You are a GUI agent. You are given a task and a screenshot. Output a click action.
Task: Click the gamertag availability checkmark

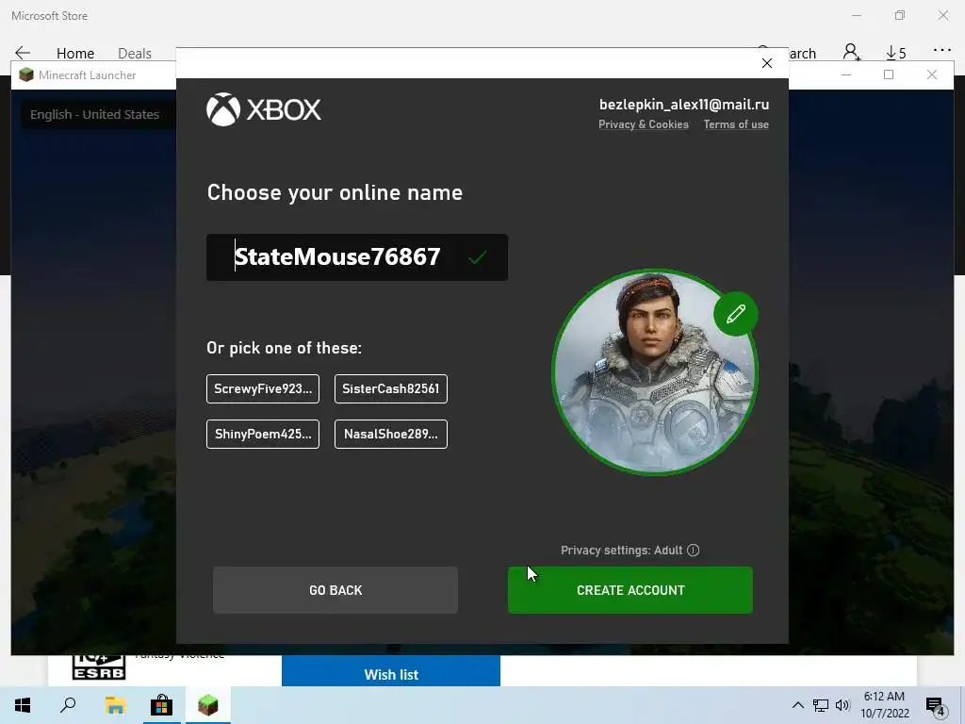478,257
